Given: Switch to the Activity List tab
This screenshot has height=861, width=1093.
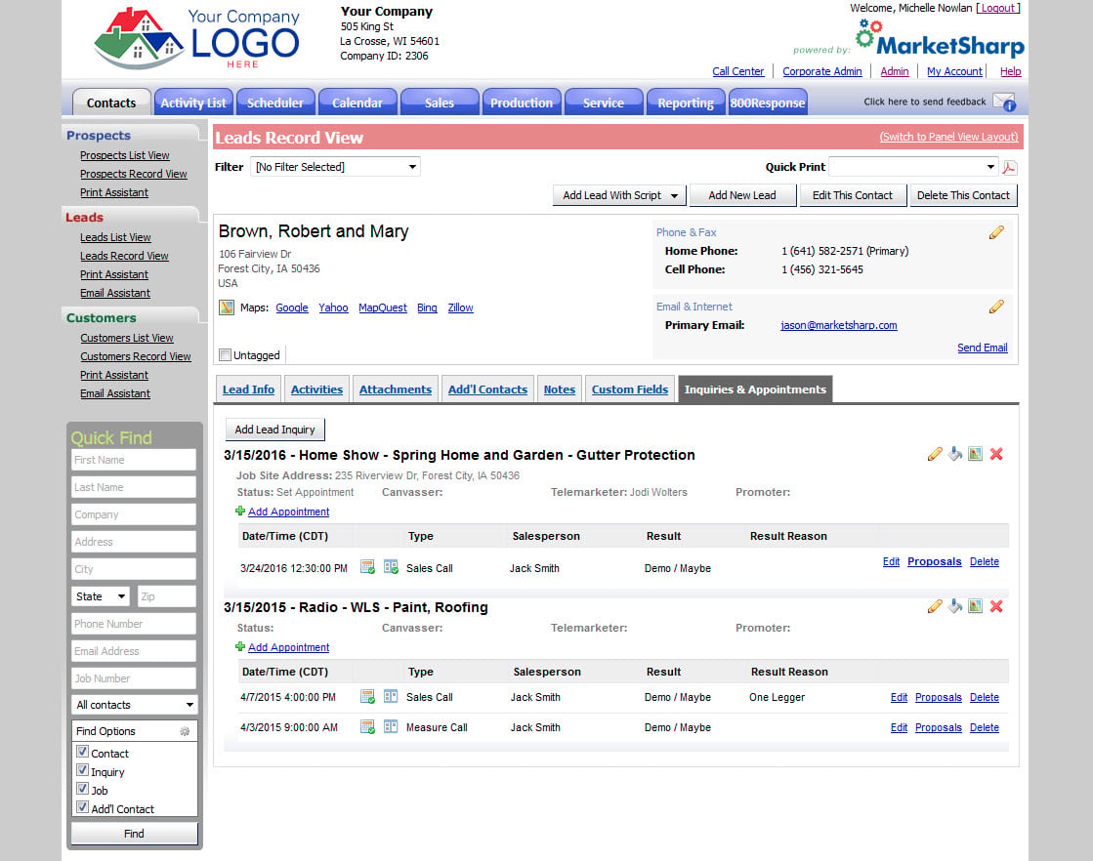Looking at the screenshot, I should click(x=193, y=102).
